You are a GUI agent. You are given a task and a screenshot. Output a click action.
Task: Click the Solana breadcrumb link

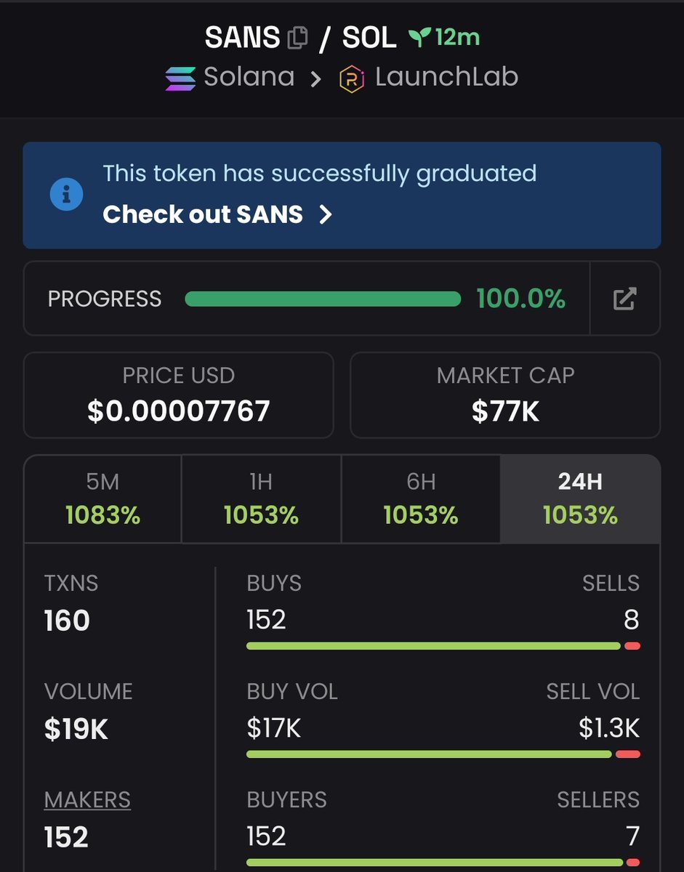coord(249,77)
